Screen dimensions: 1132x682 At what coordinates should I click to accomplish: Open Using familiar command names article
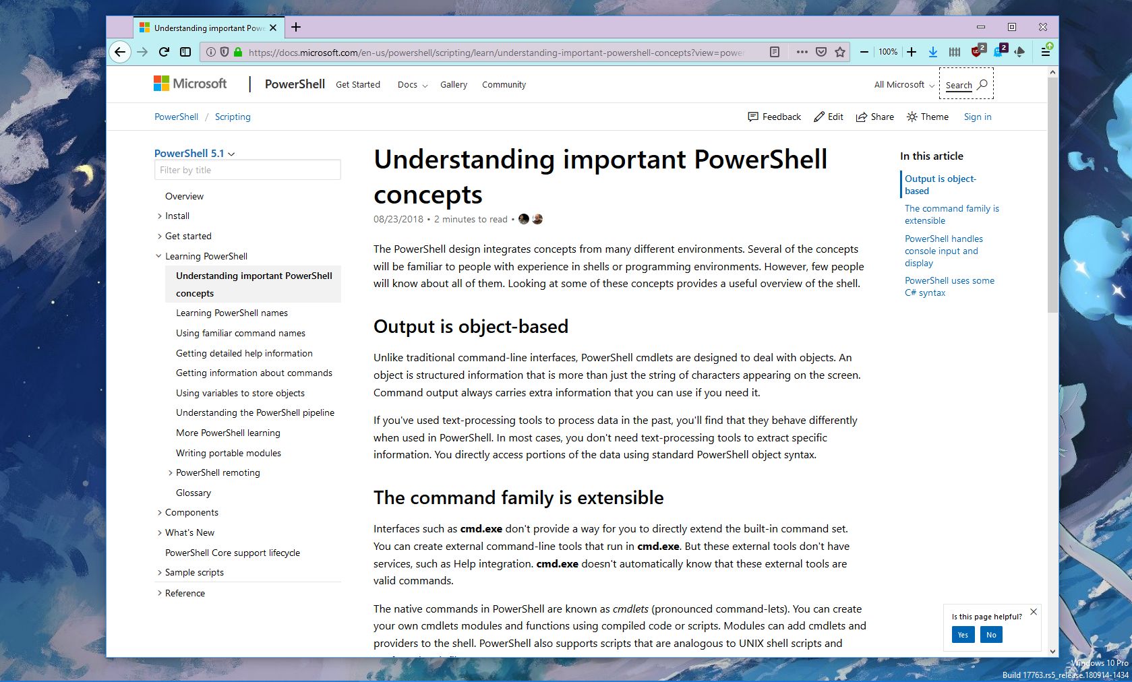click(x=241, y=333)
